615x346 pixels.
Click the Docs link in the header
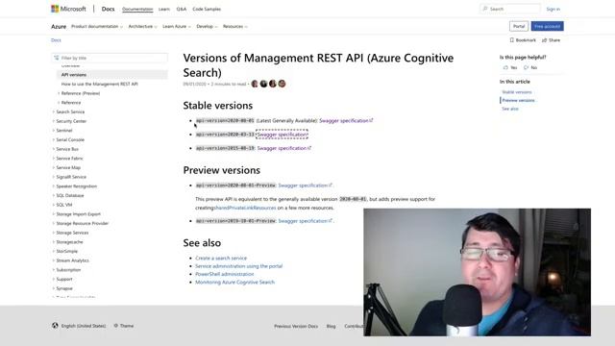[x=108, y=9]
